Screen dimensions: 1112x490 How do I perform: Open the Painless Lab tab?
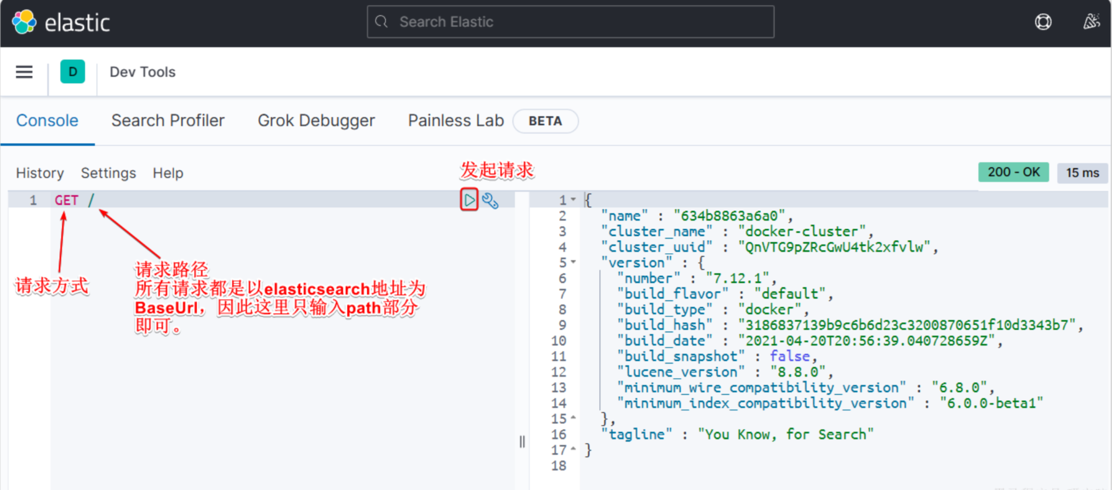tap(456, 121)
